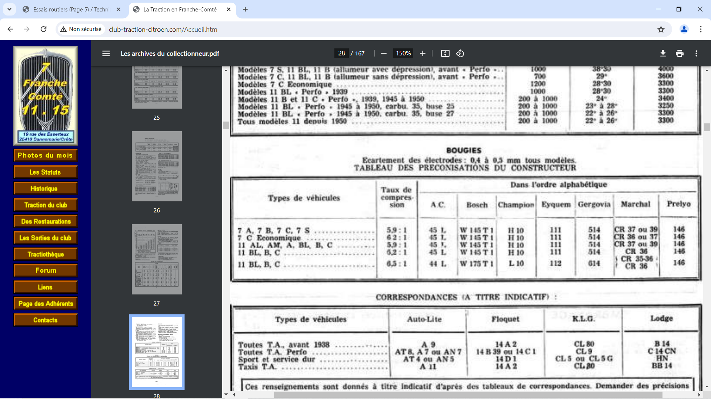The image size is (711, 399).
Task: Open the Les Statuts page
Action: click(x=46, y=172)
